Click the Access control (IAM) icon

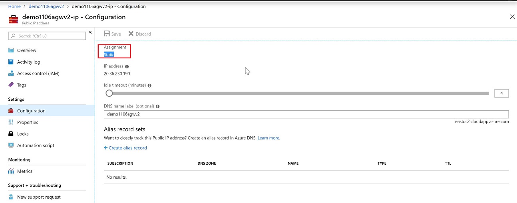[11, 74]
